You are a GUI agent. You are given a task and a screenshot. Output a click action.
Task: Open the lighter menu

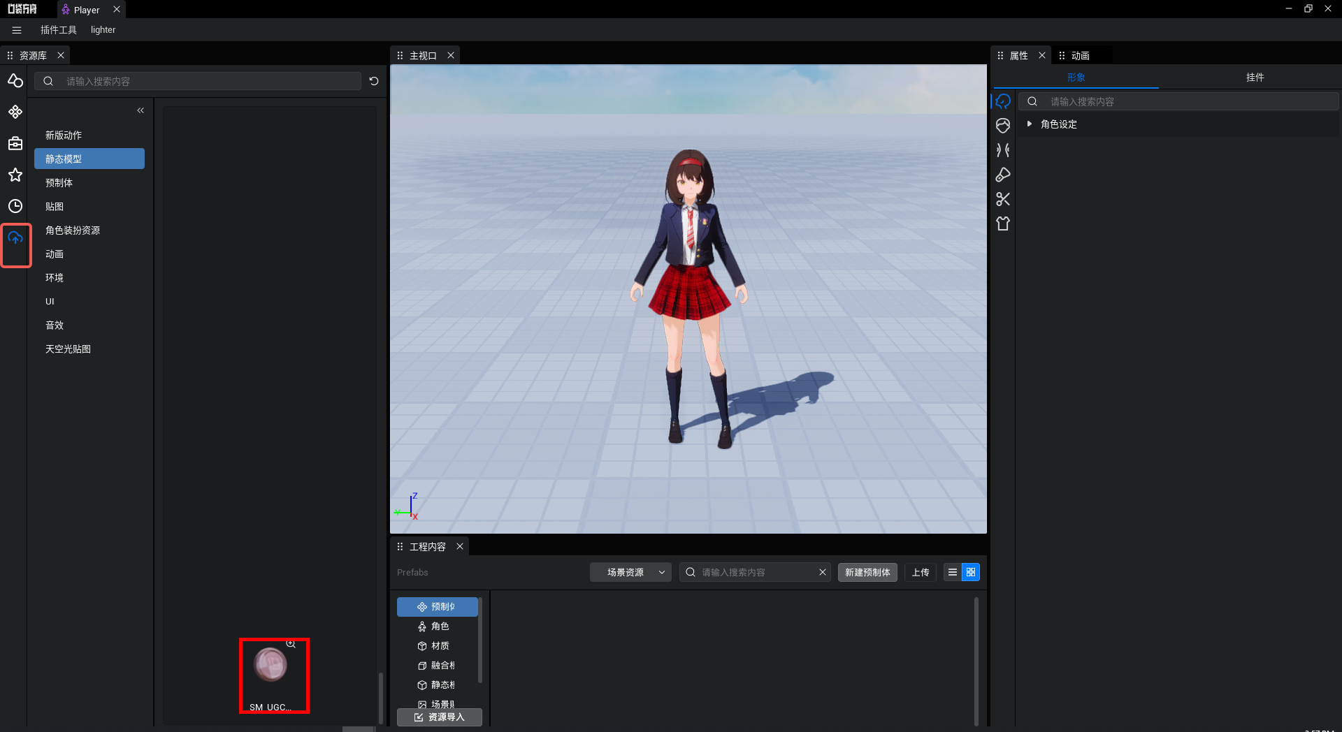tap(103, 30)
